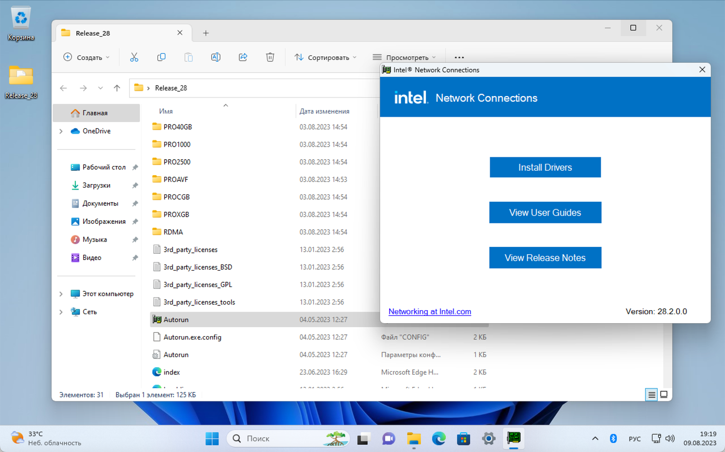This screenshot has width=725, height=452.
Task: Click the Intel Network Connections taskbar icon
Action: click(514, 438)
